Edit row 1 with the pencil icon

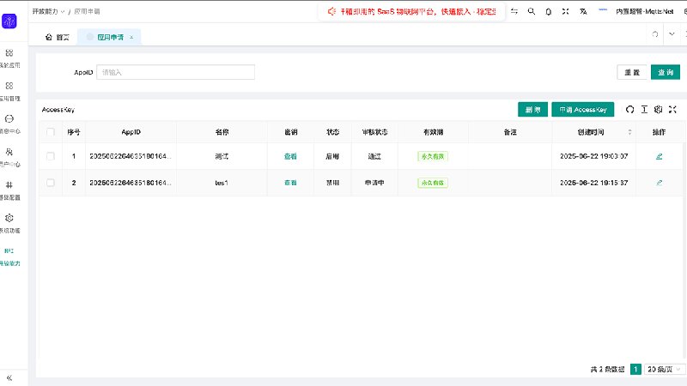tap(659, 156)
